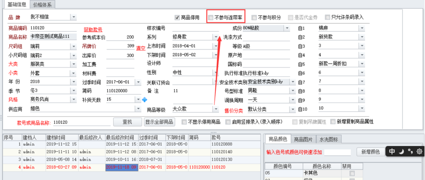Open the IME settings gear icon
The height and width of the screenshot is (180, 425).
(419, 152)
